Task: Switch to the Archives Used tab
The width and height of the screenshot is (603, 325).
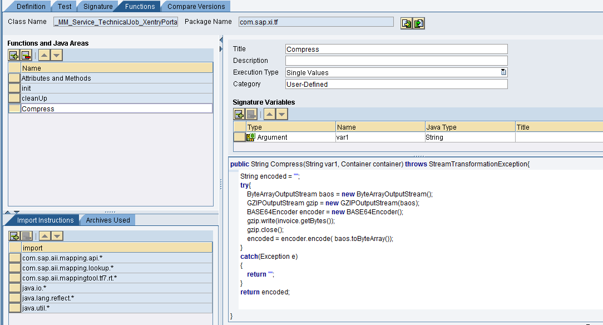Action: pyautogui.click(x=107, y=220)
